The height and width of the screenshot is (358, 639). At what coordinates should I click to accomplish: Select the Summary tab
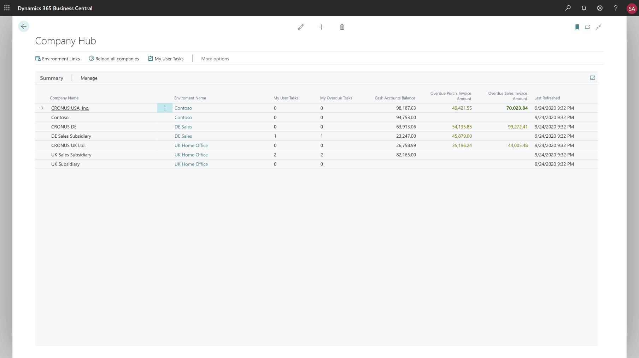[x=52, y=78]
